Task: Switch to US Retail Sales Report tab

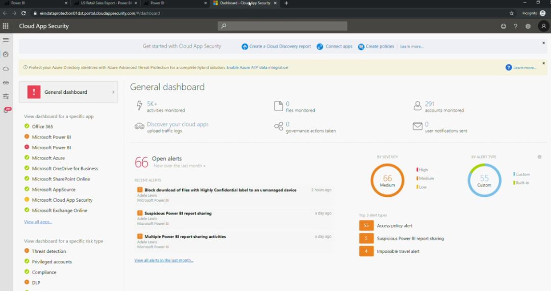Action: (106, 3)
